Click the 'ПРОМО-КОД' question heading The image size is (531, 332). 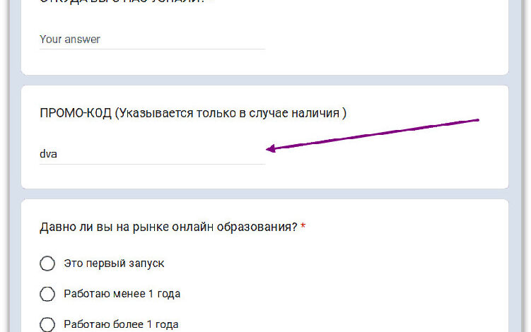[x=193, y=113]
